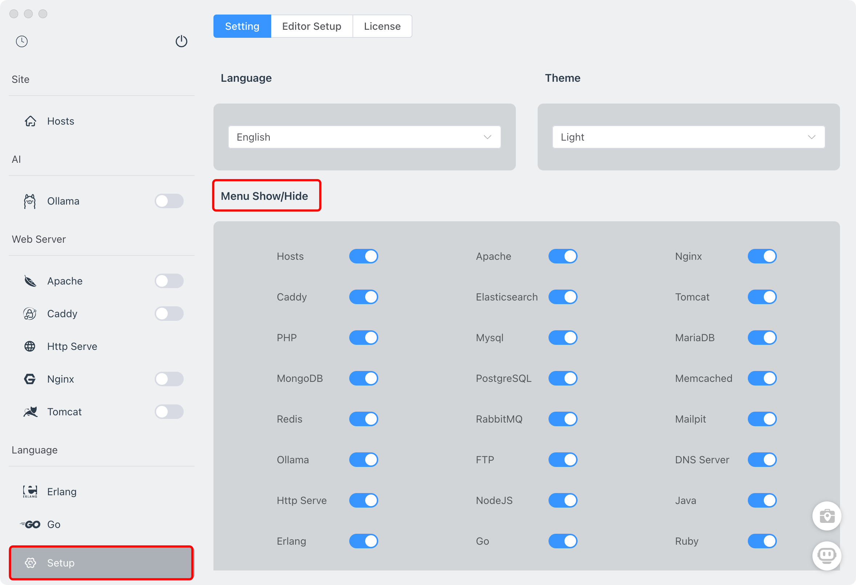Switch to the Editor Setup tab
The image size is (856, 585).
tap(311, 26)
